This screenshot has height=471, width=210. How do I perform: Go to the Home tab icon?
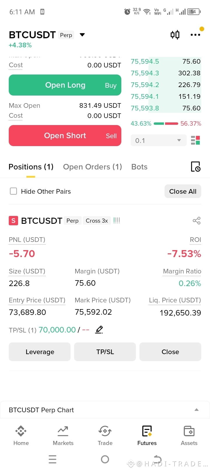click(21, 431)
